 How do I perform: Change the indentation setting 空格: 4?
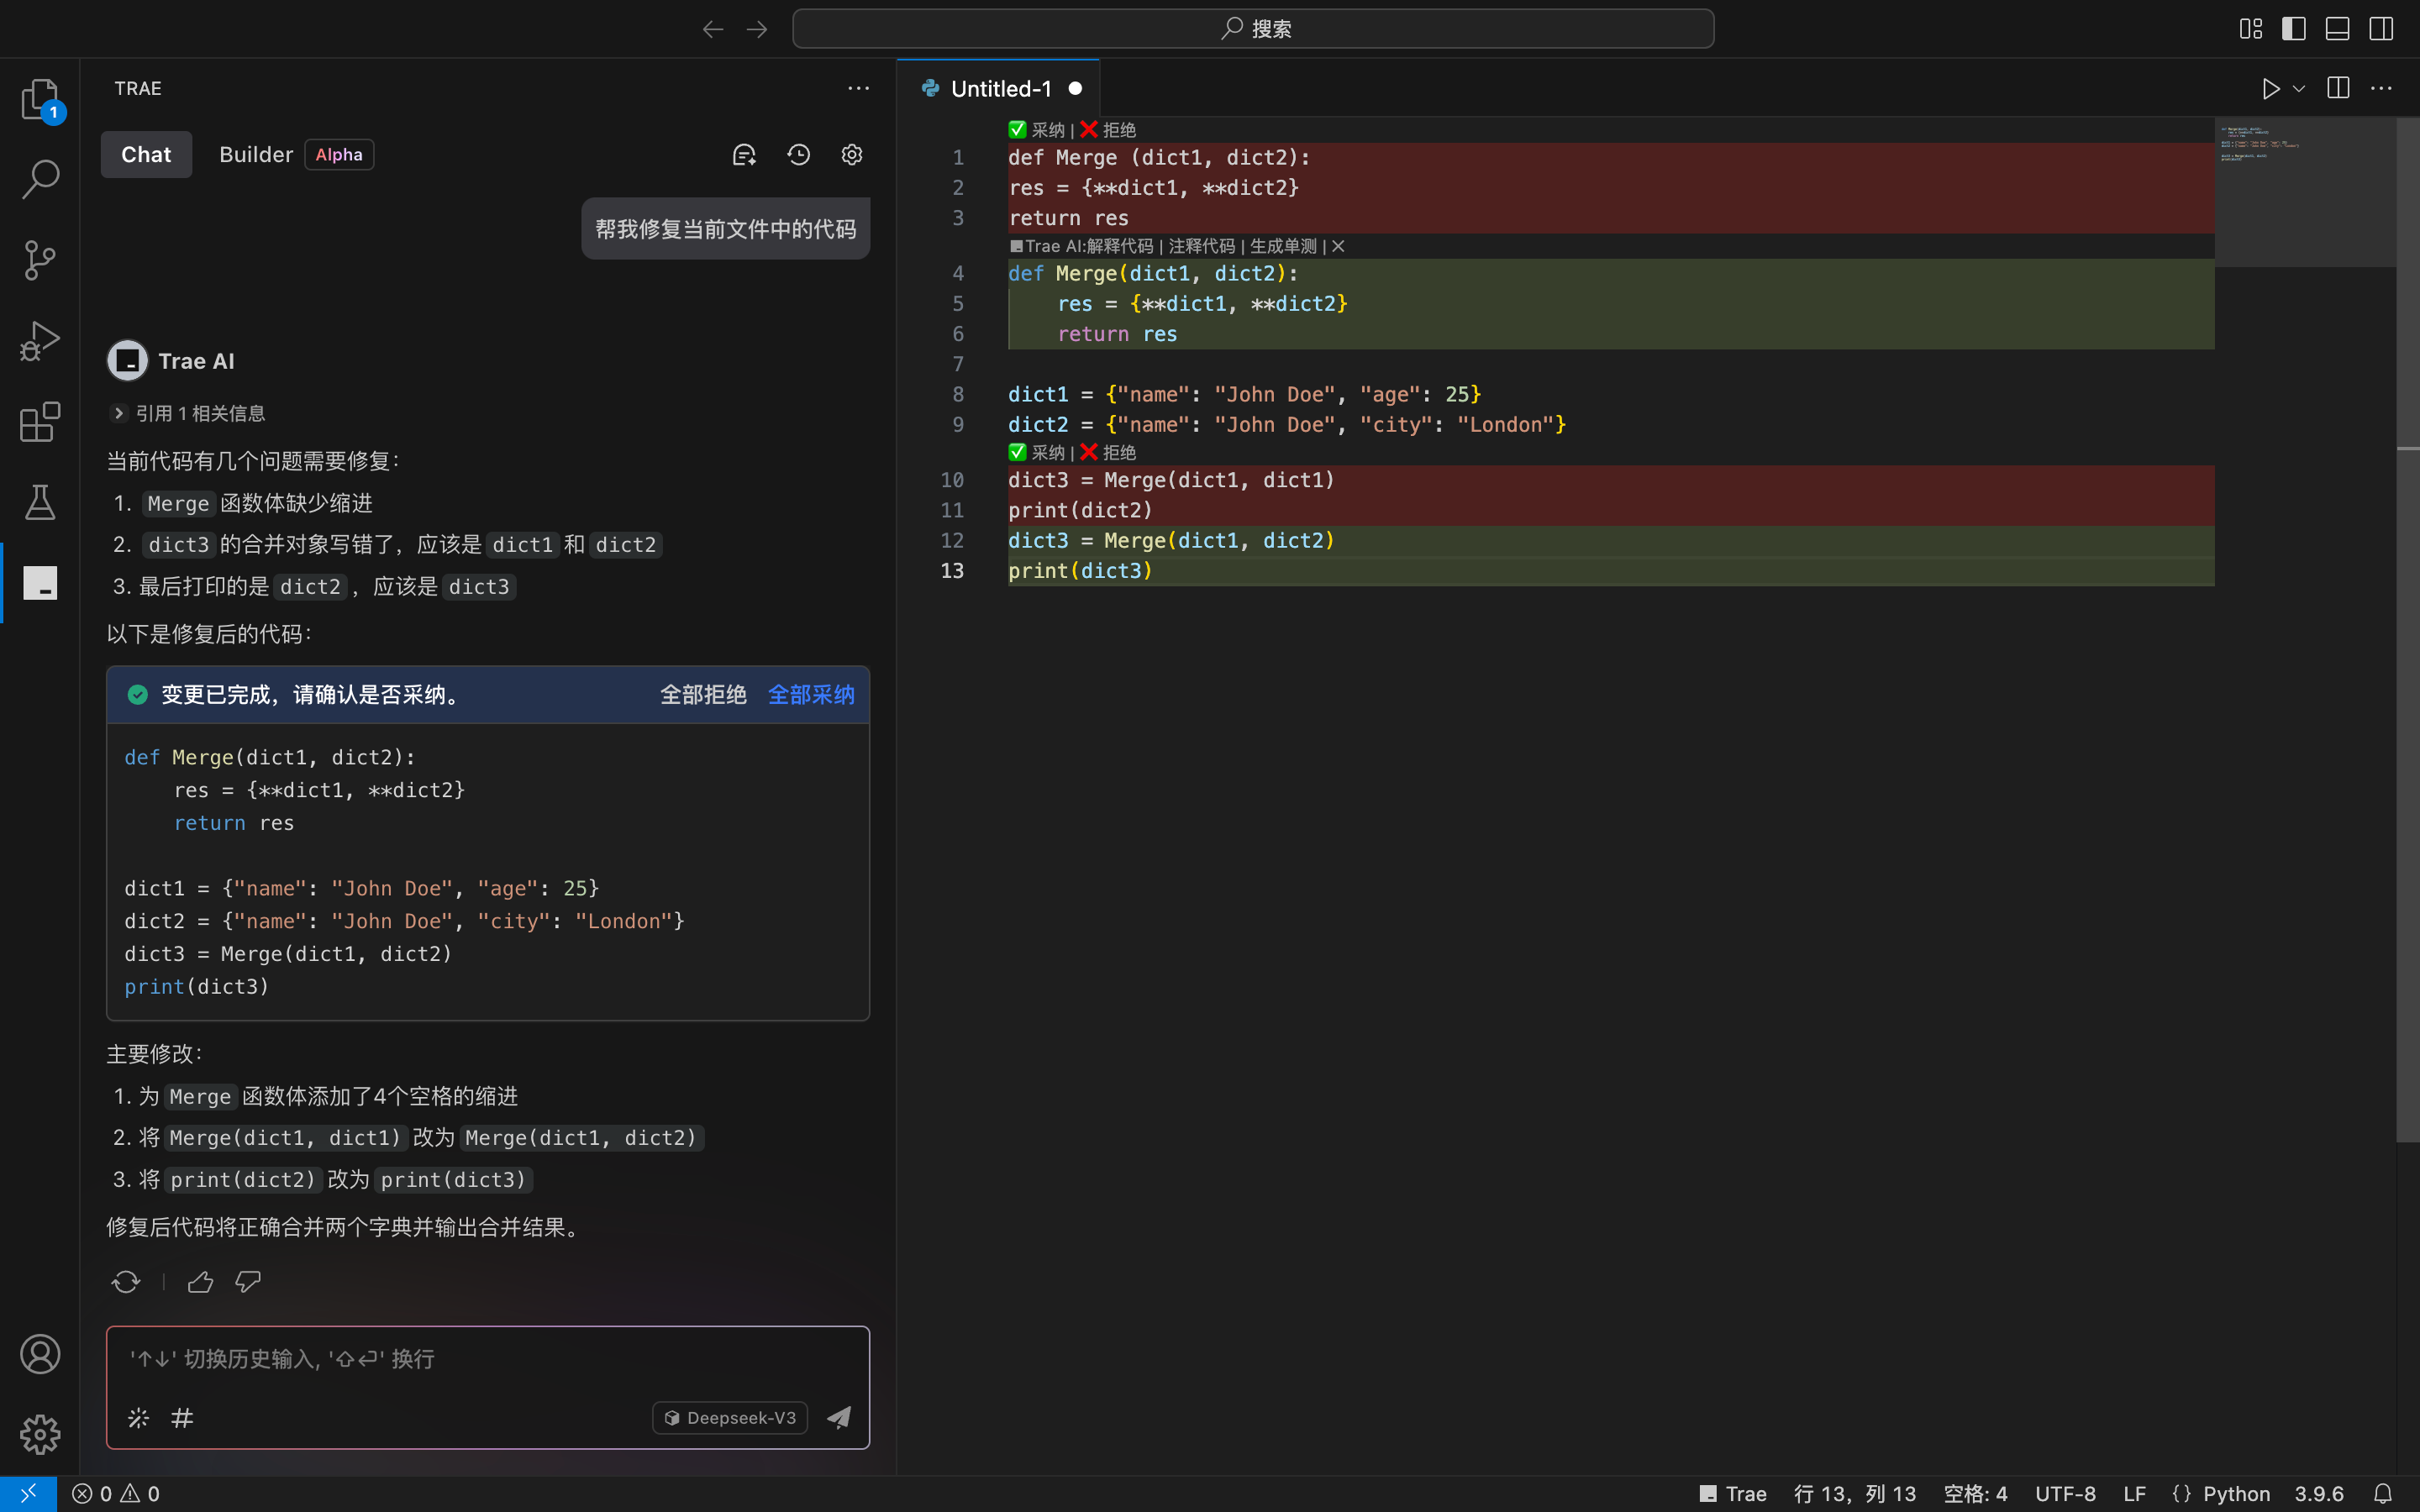pos(1975,1493)
